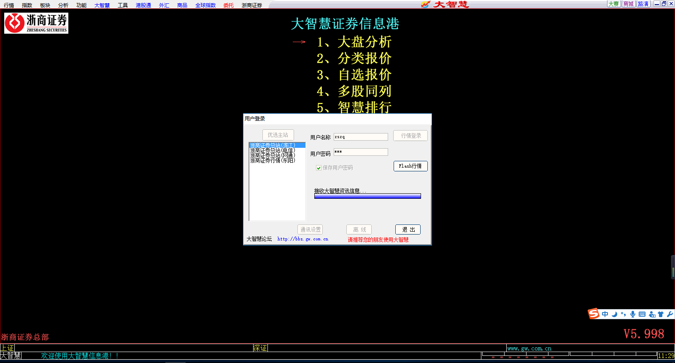The width and height of the screenshot is (675, 363).
Task: Click the 上证 label in the status bar
Action: coord(7,348)
